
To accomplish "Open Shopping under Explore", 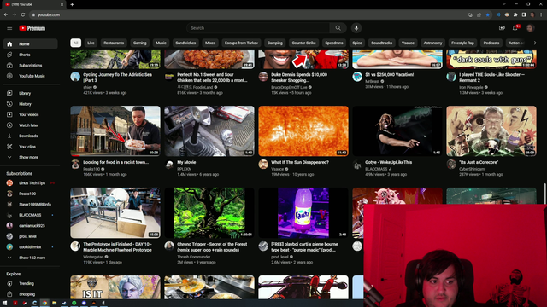I will [x=31, y=294].
